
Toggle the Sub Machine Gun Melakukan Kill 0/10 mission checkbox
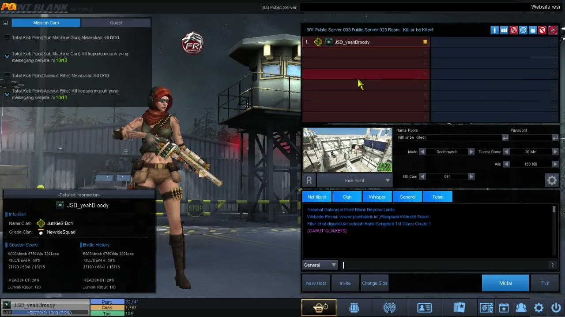[x=7, y=37]
